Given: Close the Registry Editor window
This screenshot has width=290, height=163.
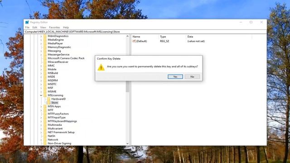Looking at the screenshot, I should 261,22.
